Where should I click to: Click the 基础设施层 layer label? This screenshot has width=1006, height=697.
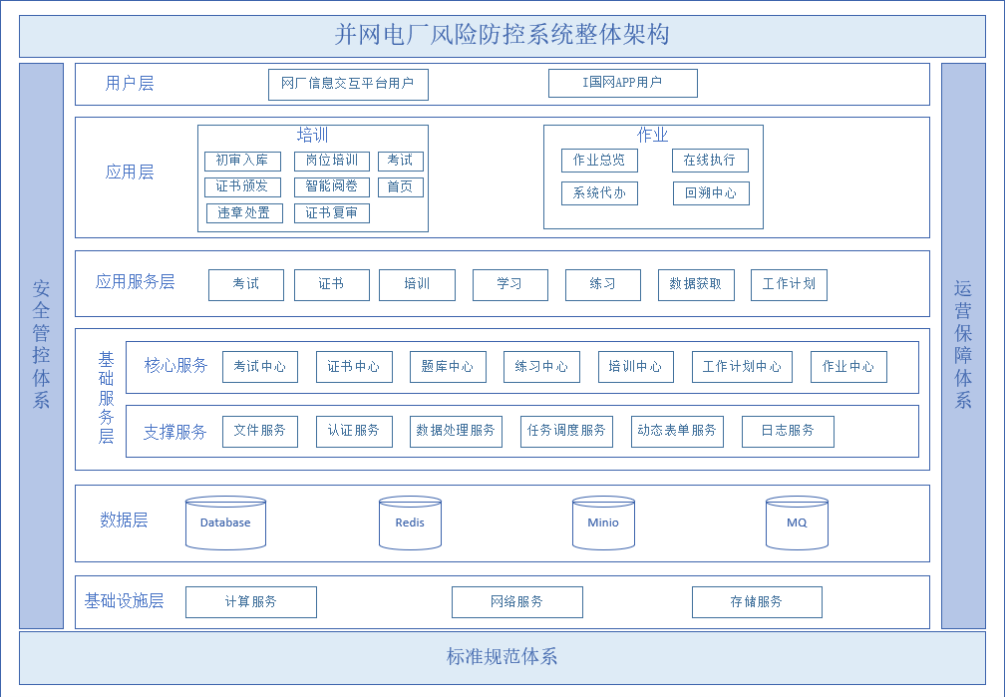click(124, 600)
